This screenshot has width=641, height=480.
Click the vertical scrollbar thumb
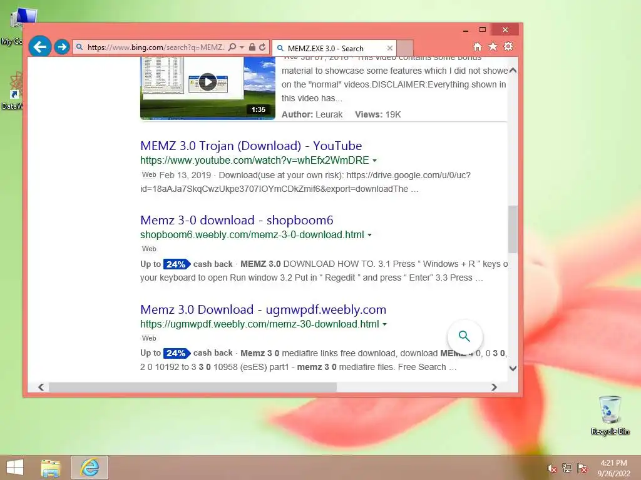[513, 229]
